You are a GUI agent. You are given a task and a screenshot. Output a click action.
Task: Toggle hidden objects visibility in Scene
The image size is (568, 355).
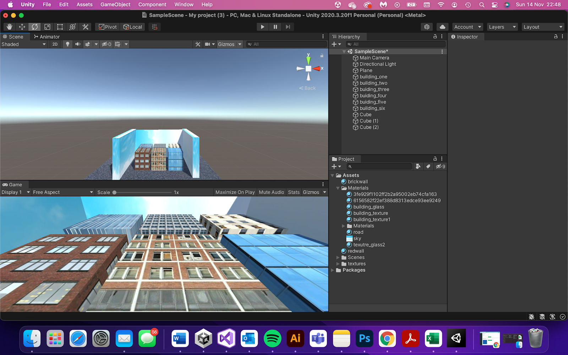[x=106, y=44]
